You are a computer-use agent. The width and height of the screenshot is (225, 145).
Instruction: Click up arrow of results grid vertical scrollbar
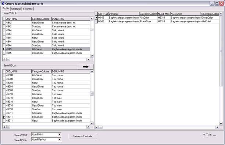point(221,14)
